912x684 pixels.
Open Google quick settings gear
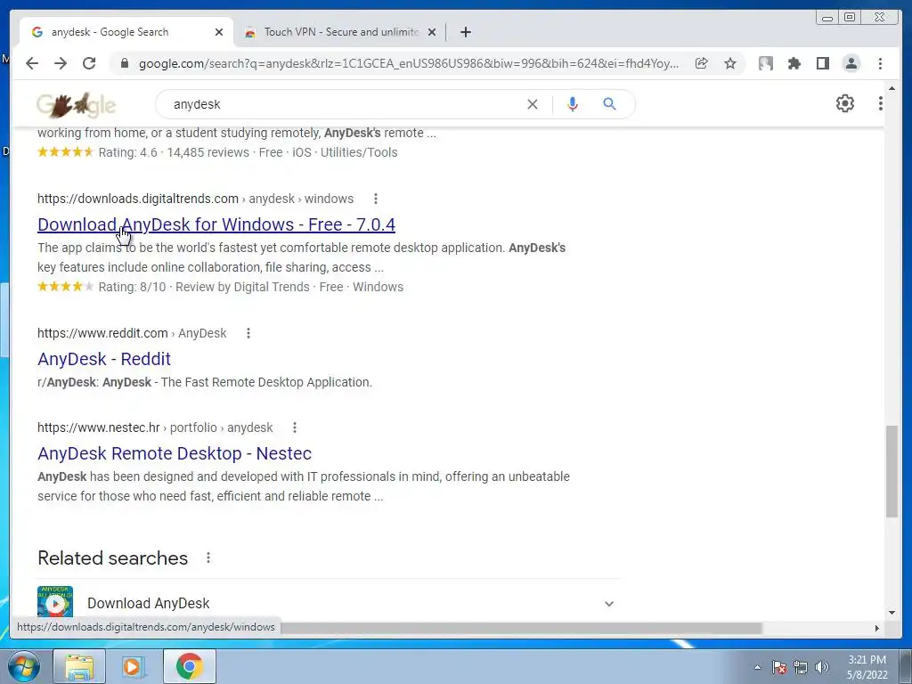845,103
